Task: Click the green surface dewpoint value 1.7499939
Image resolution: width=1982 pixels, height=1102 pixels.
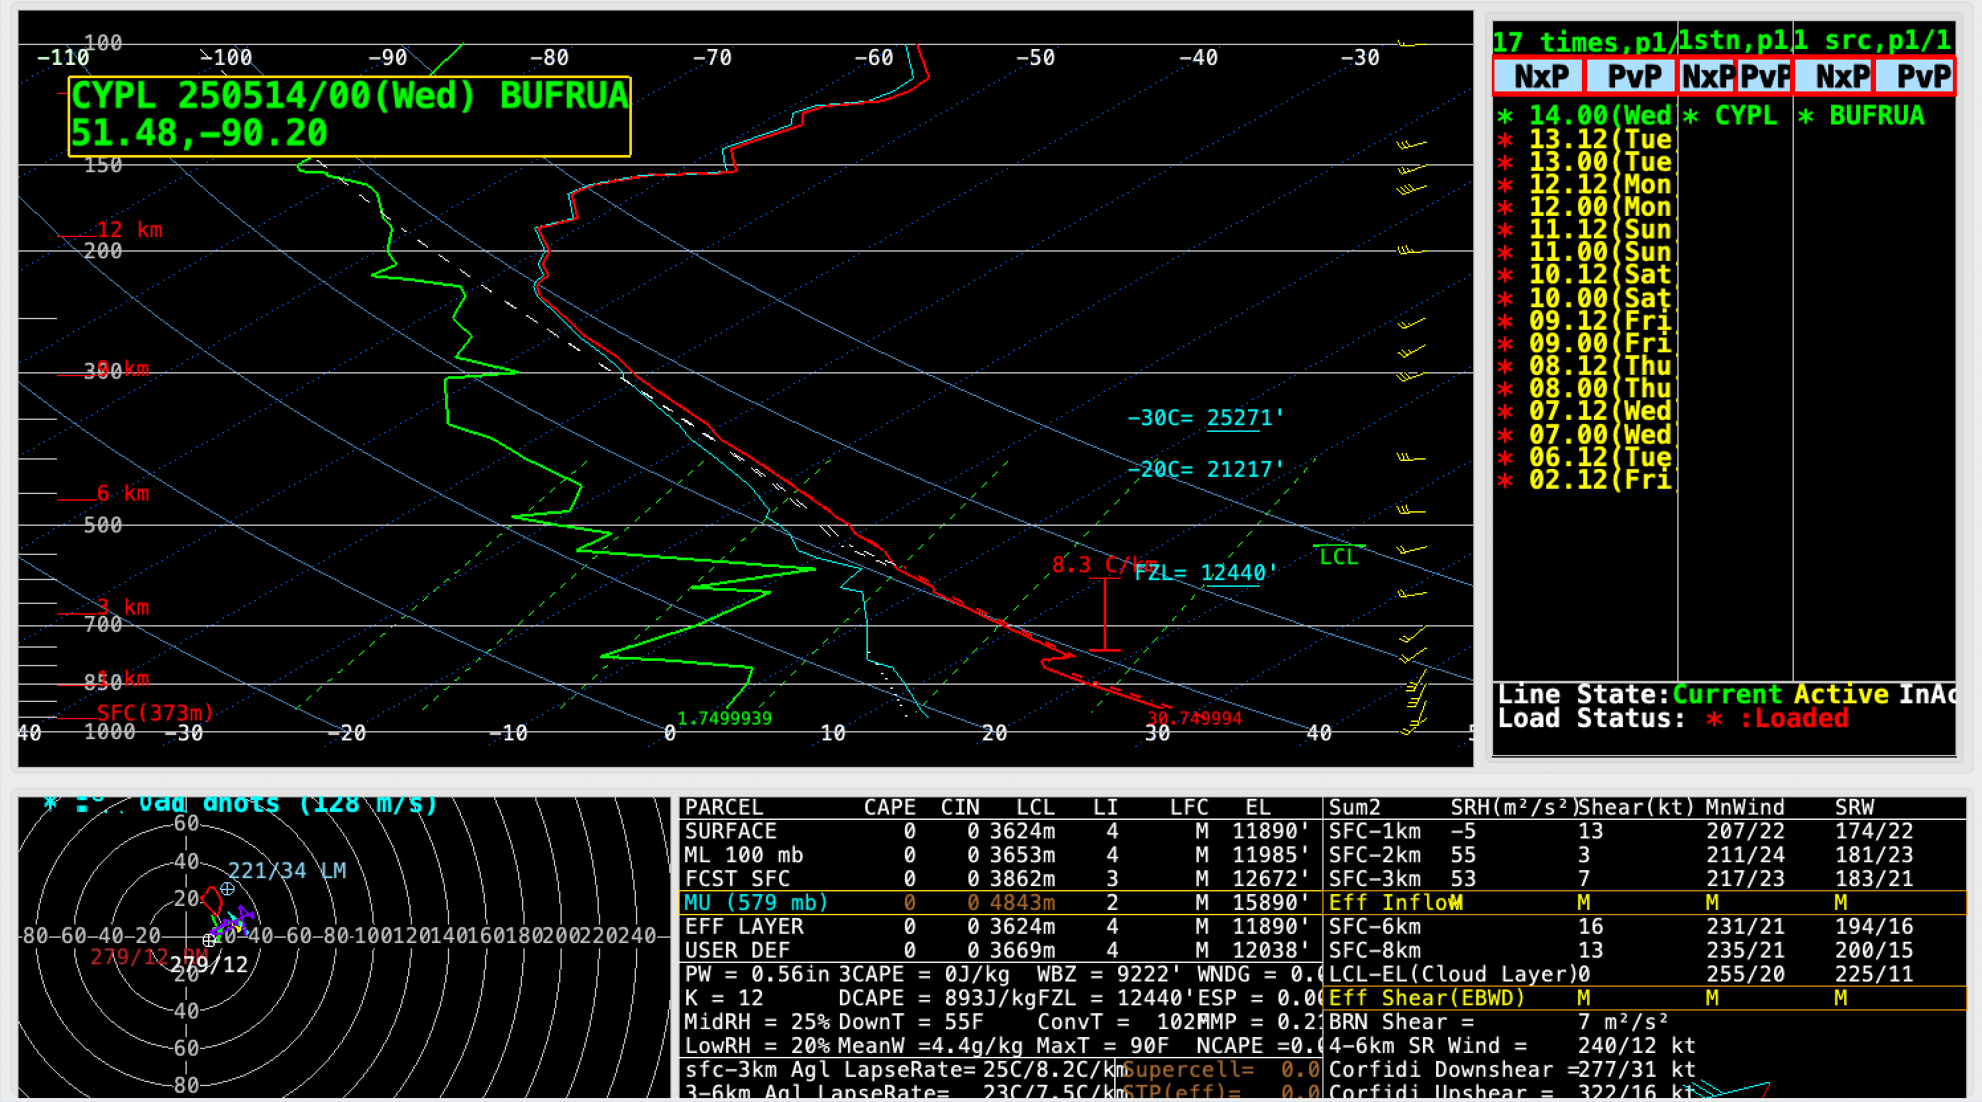Action: [x=724, y=719]
